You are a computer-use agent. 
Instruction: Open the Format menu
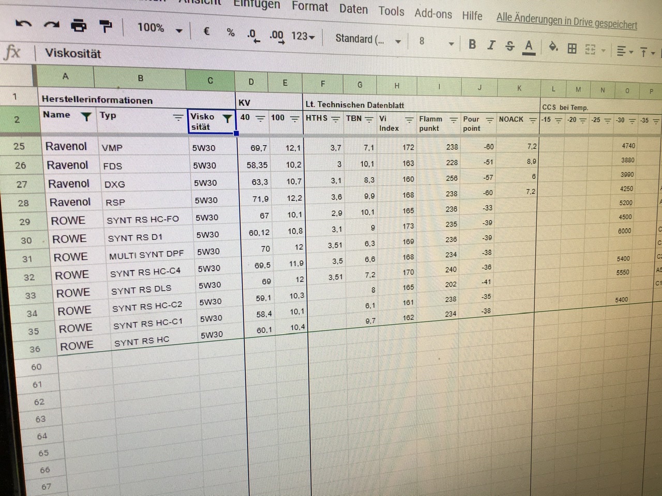click(x=310, y=7)
